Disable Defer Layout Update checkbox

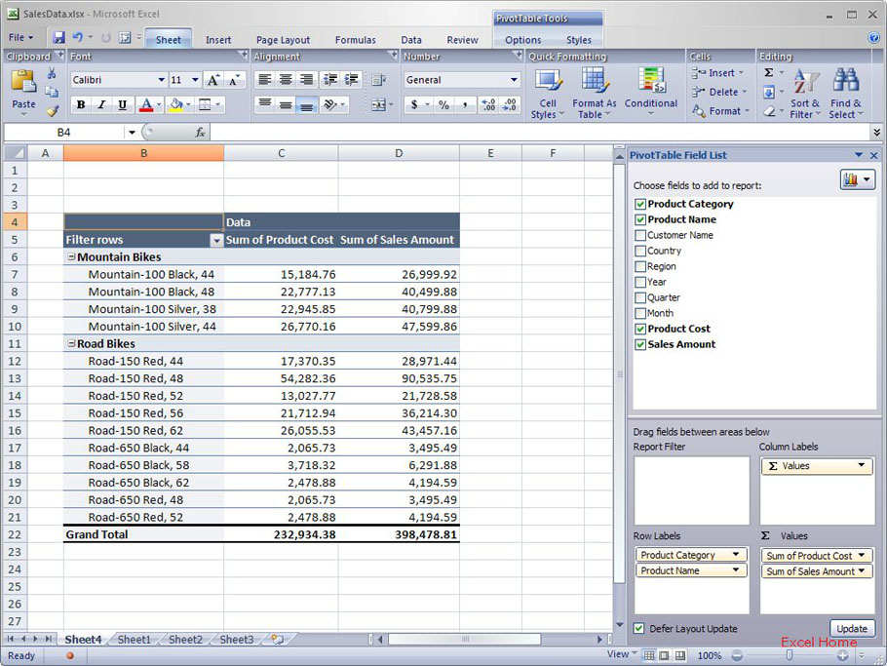click(639, 629)
